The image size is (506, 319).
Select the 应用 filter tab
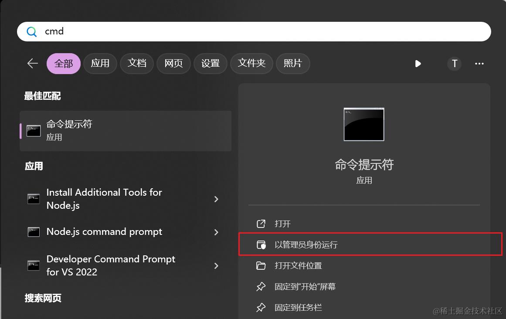[100, 64]
